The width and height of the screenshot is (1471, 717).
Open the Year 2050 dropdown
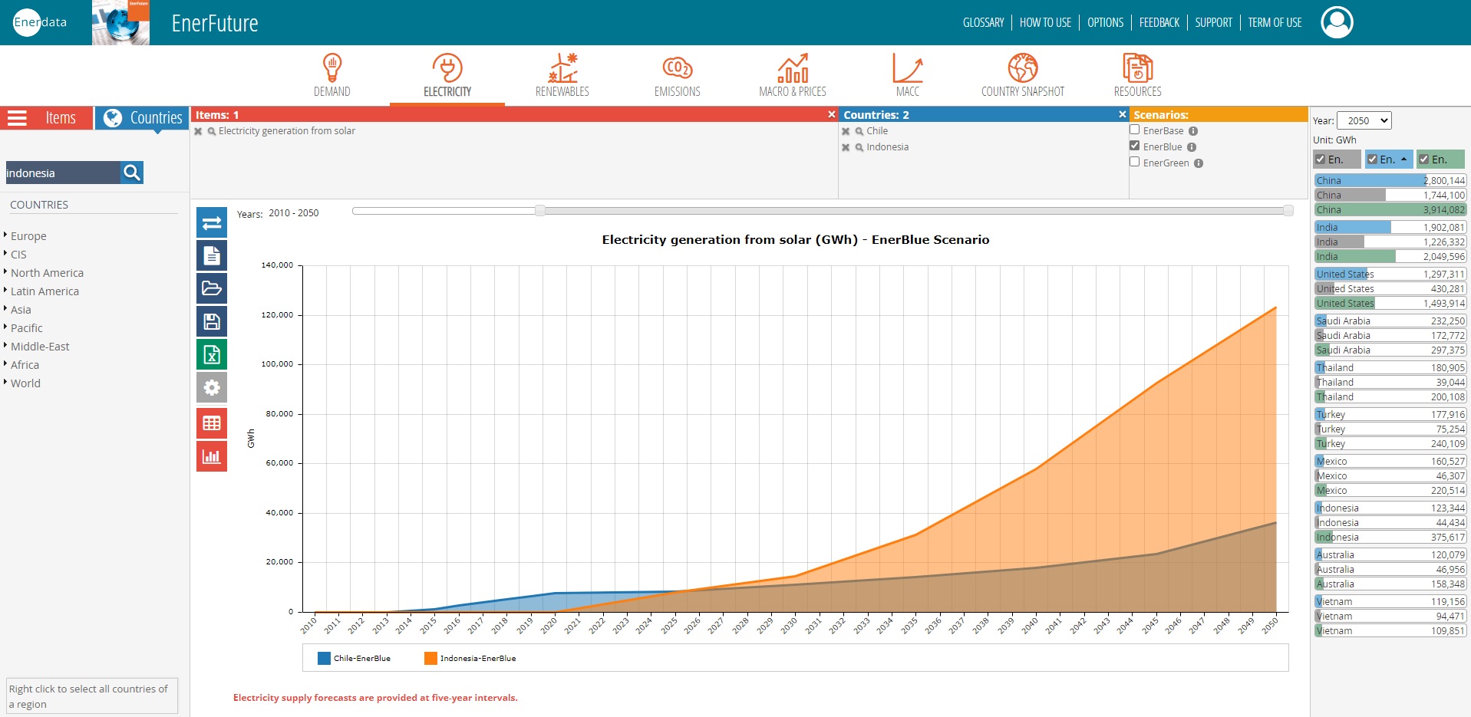(x=1364, y=120)
